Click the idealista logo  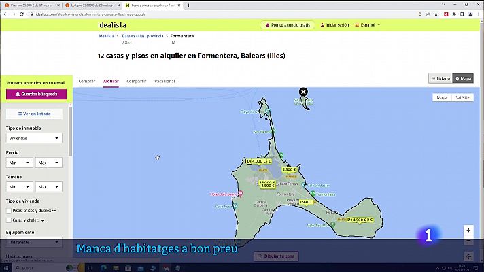point(111,25)
